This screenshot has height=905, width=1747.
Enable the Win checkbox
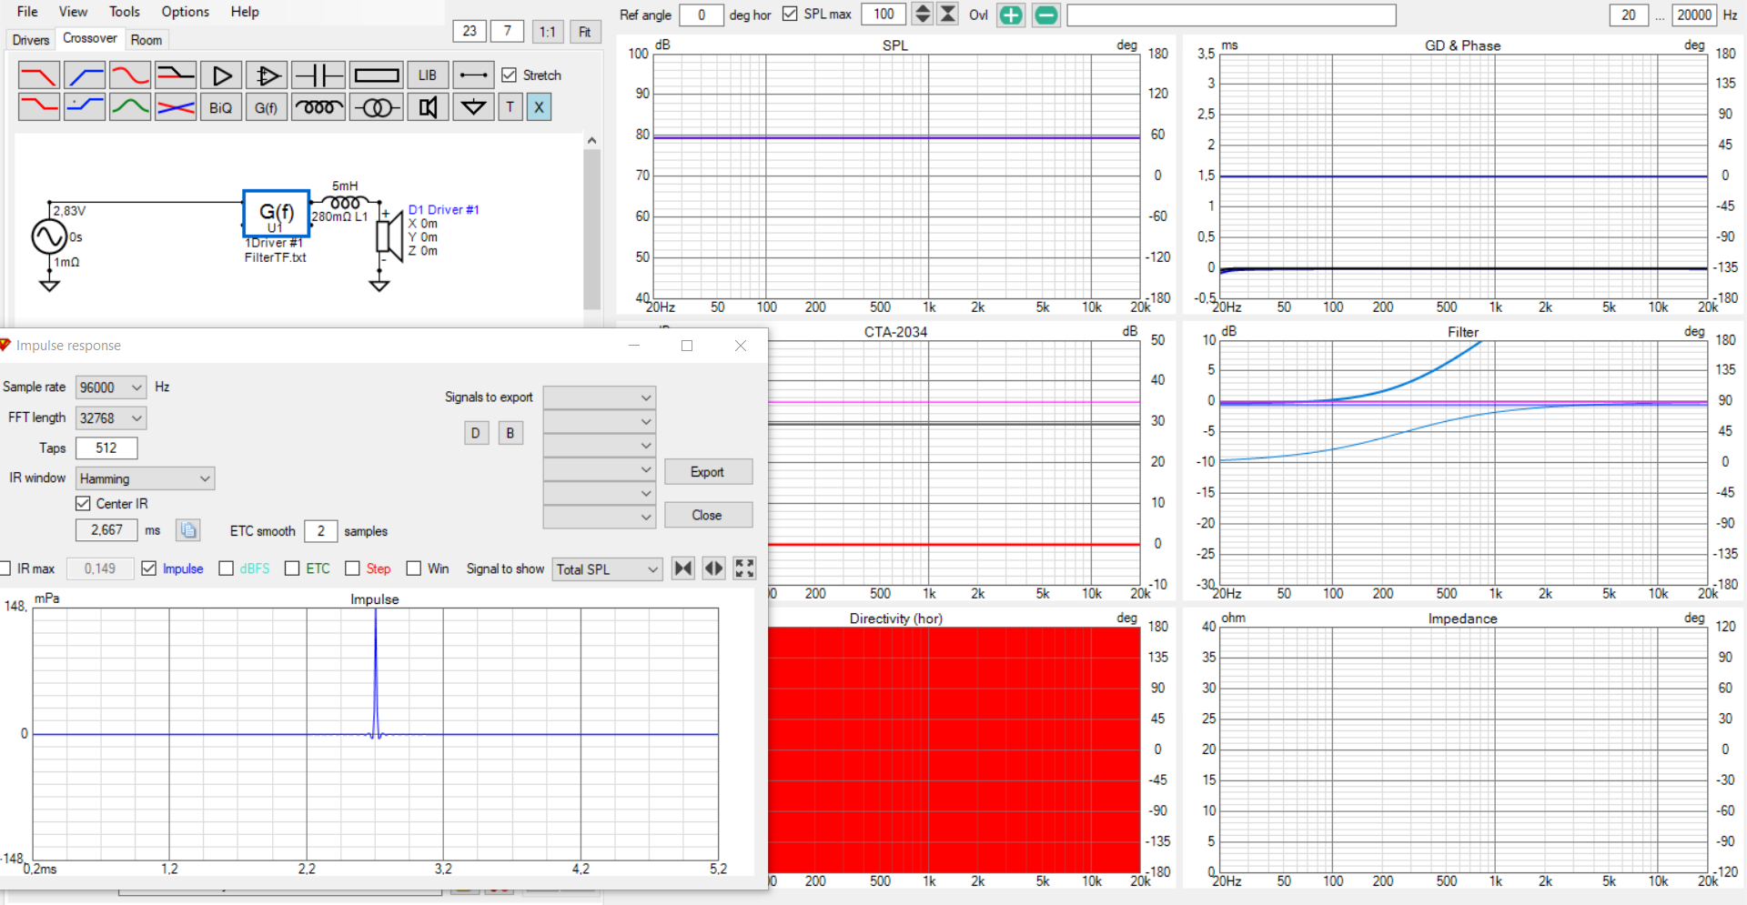(x=413, y=568)
